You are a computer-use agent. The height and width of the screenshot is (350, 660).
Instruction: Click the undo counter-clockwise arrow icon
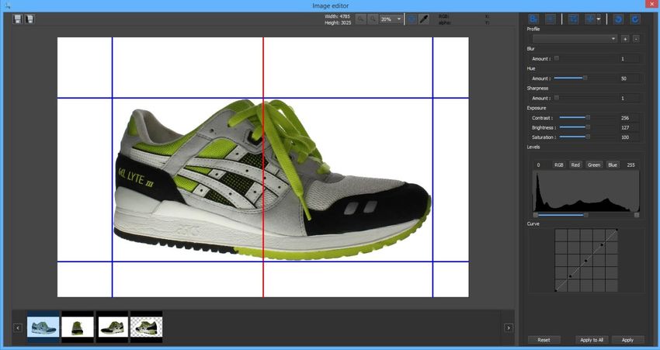[x=618, y=19]
